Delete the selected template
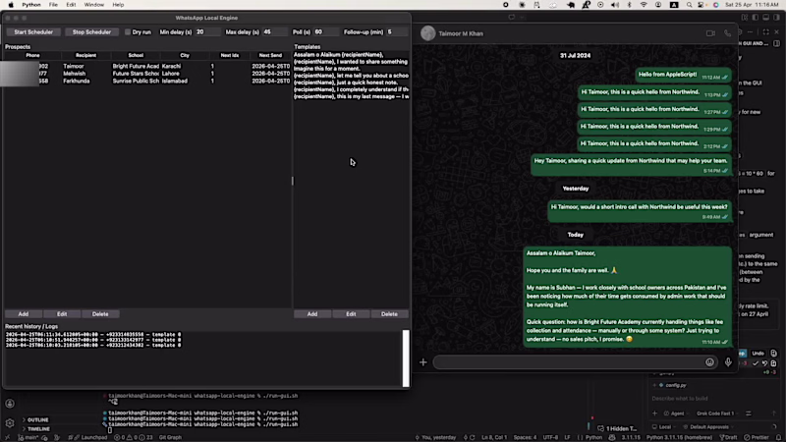The height and width of the screenshot is (442, 786). tap(389, 314)
